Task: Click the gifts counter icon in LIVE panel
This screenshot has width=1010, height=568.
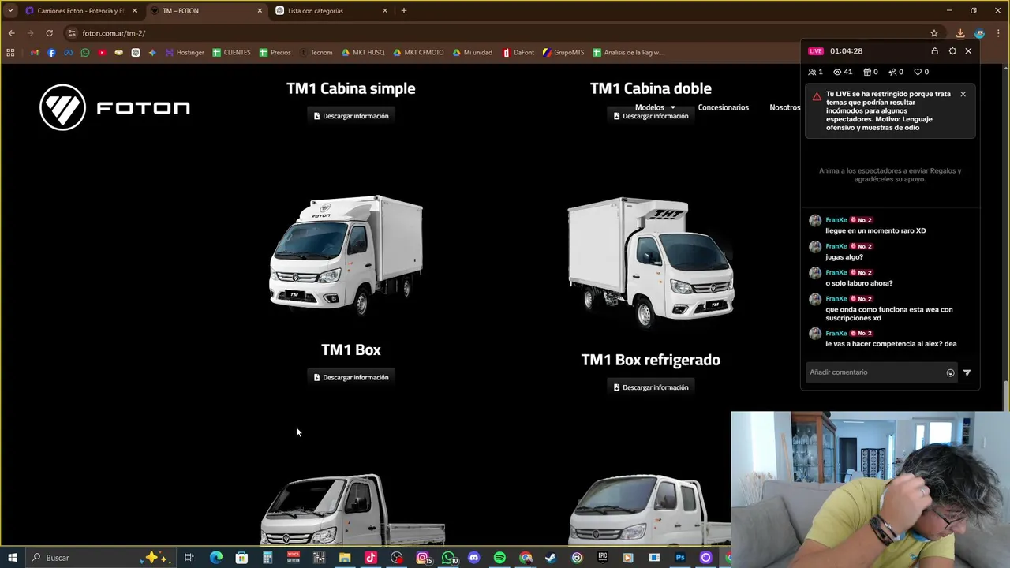Action: [x=867, y=72]
